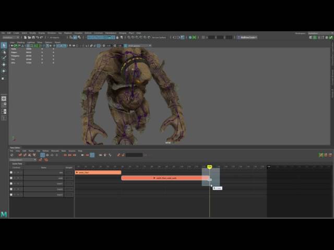Toggle checkbox of the track1 row
This screenshot has height=250, width=334.
(11, 183)
